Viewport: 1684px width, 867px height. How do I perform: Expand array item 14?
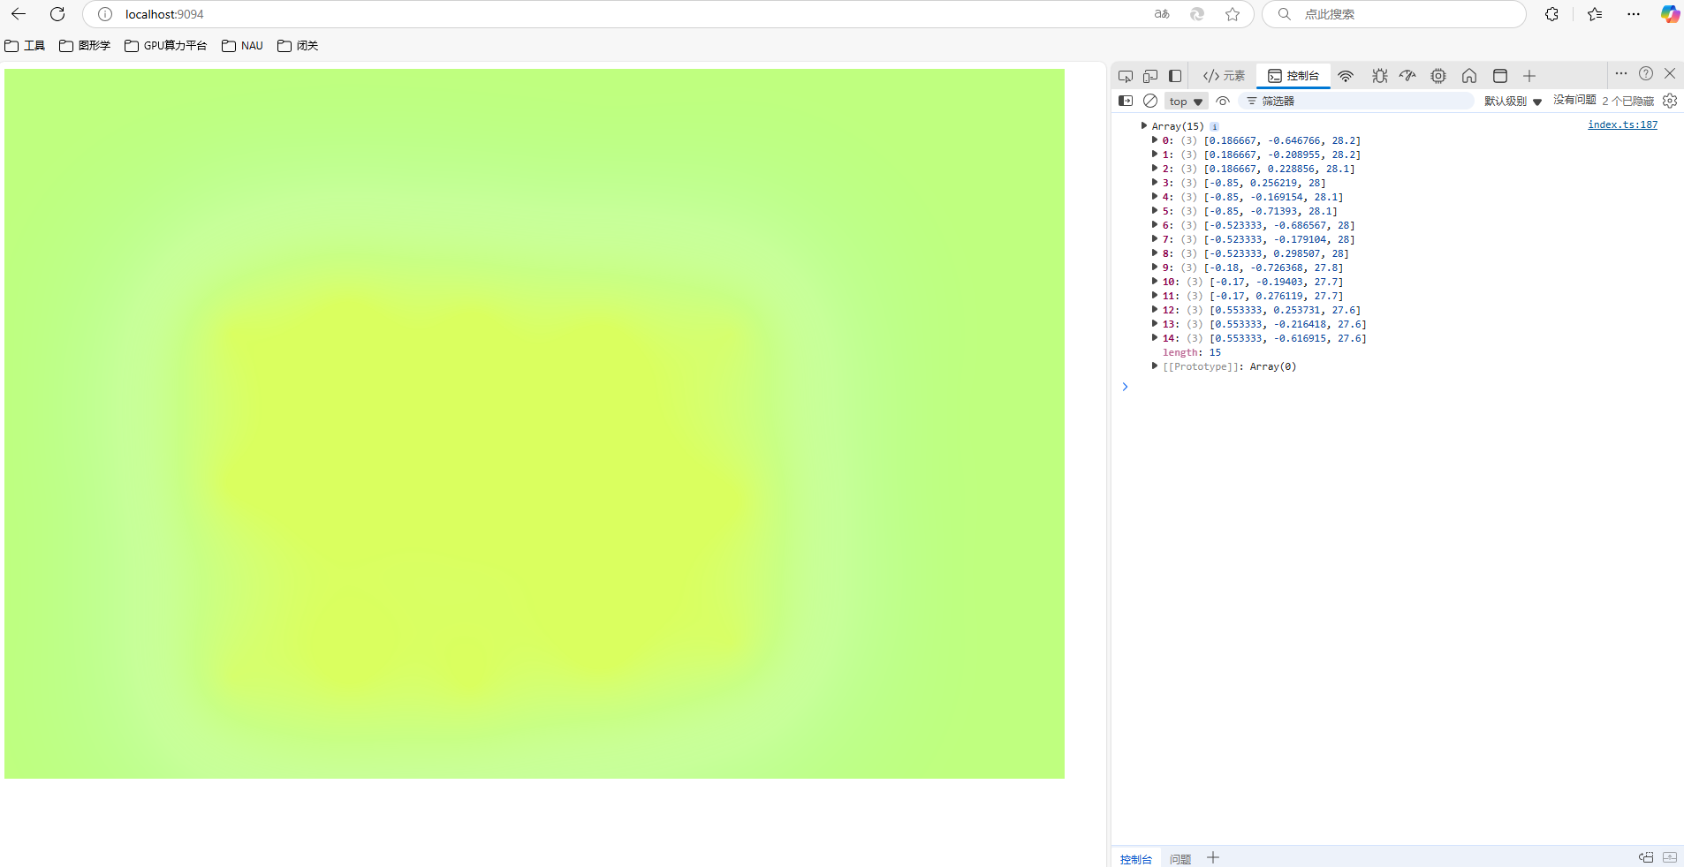pyautogui.click(x=1155, y=337)
